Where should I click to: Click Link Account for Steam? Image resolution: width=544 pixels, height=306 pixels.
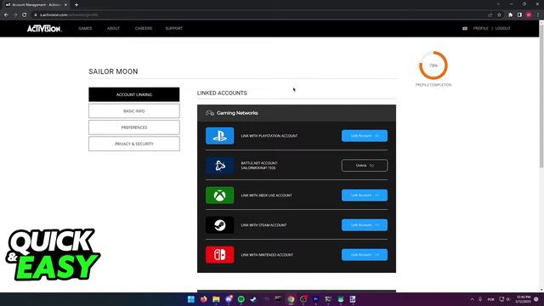(365, 225)
